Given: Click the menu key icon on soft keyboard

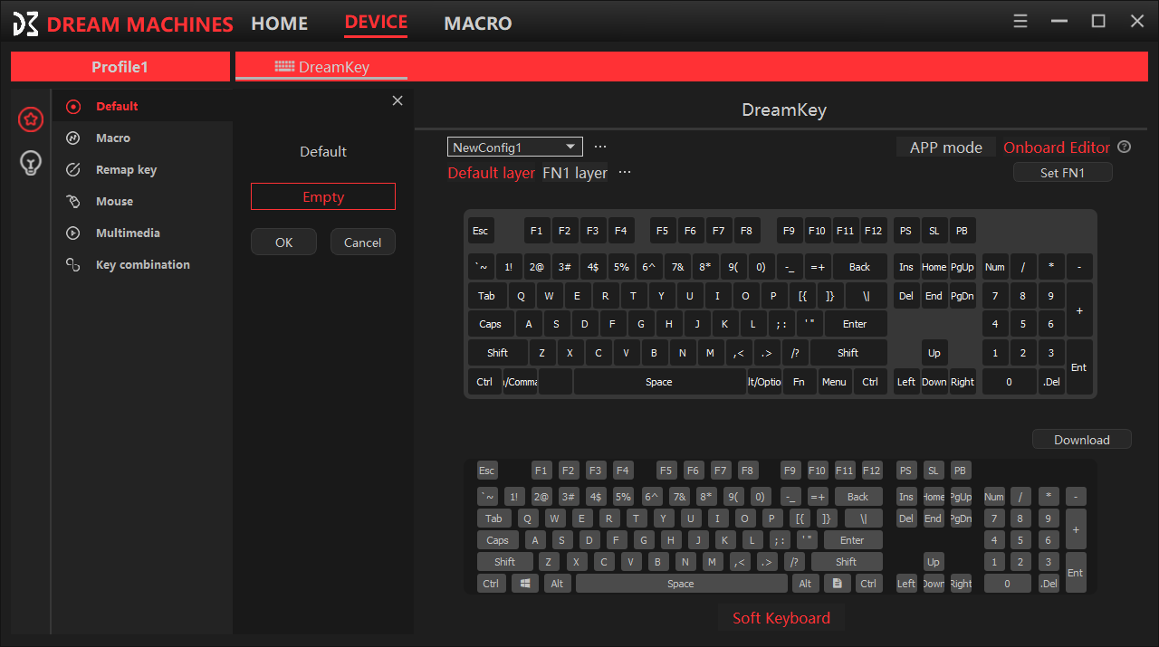Looking at the screenshot, I should pyautogui.click(x=838, y=584).
